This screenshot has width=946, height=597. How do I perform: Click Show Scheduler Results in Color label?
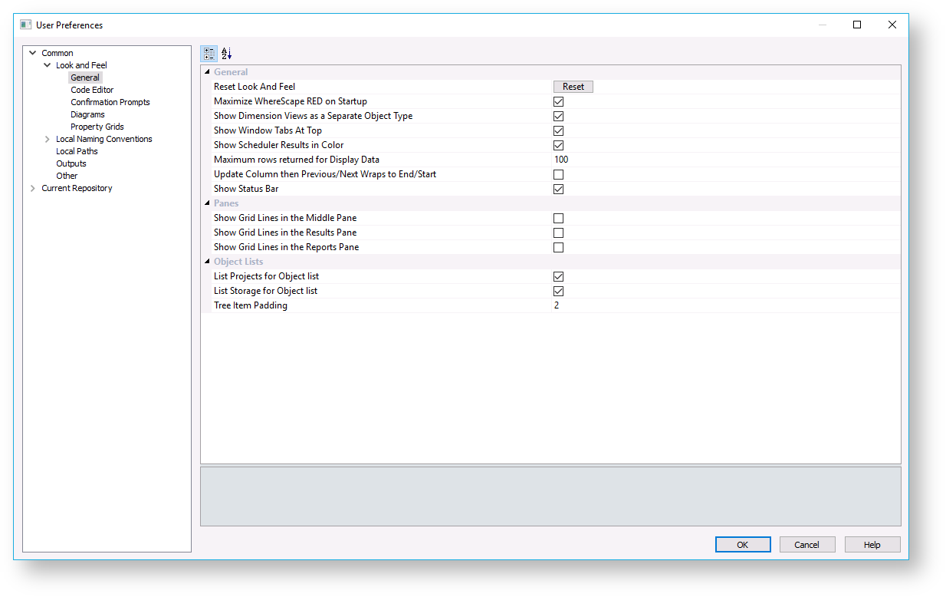[x=278, y=145]
